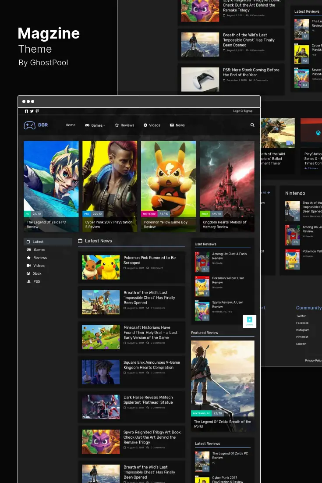Click Among Us cover in User Reviews
The width and height of the screenshot is (322, 483).
pyautogui.click(x=202, y=262)
